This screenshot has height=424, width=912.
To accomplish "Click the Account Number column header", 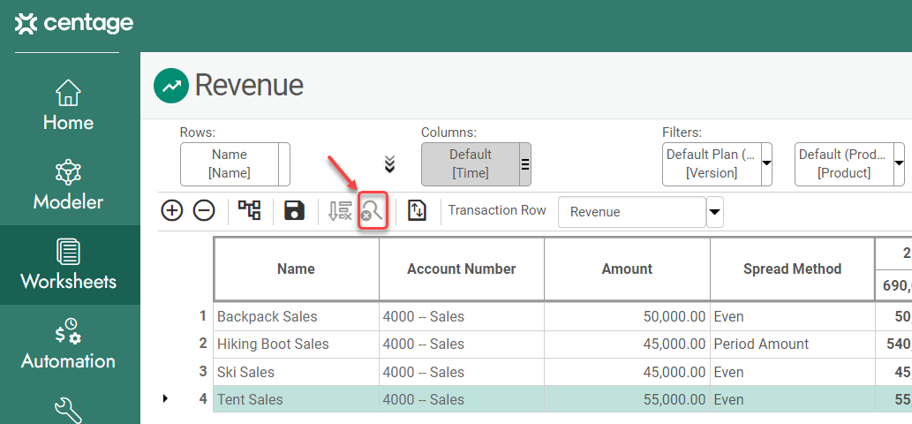I will (x=461, y=269).
